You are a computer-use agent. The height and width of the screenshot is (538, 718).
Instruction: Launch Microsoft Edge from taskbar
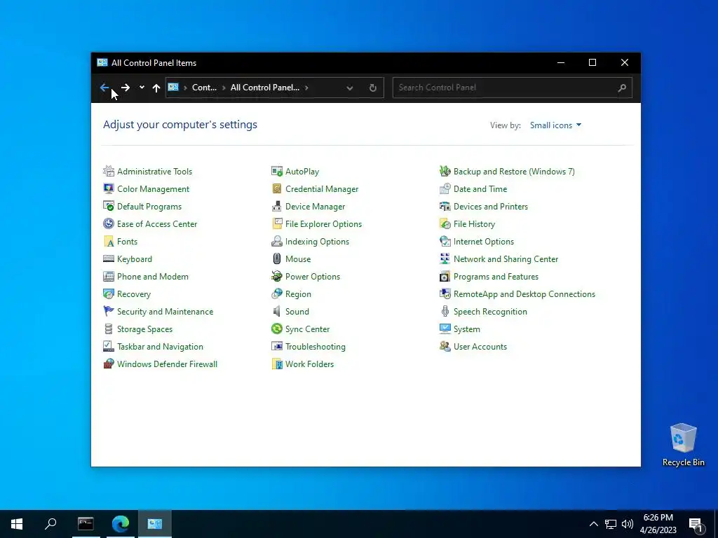(121, 524)
